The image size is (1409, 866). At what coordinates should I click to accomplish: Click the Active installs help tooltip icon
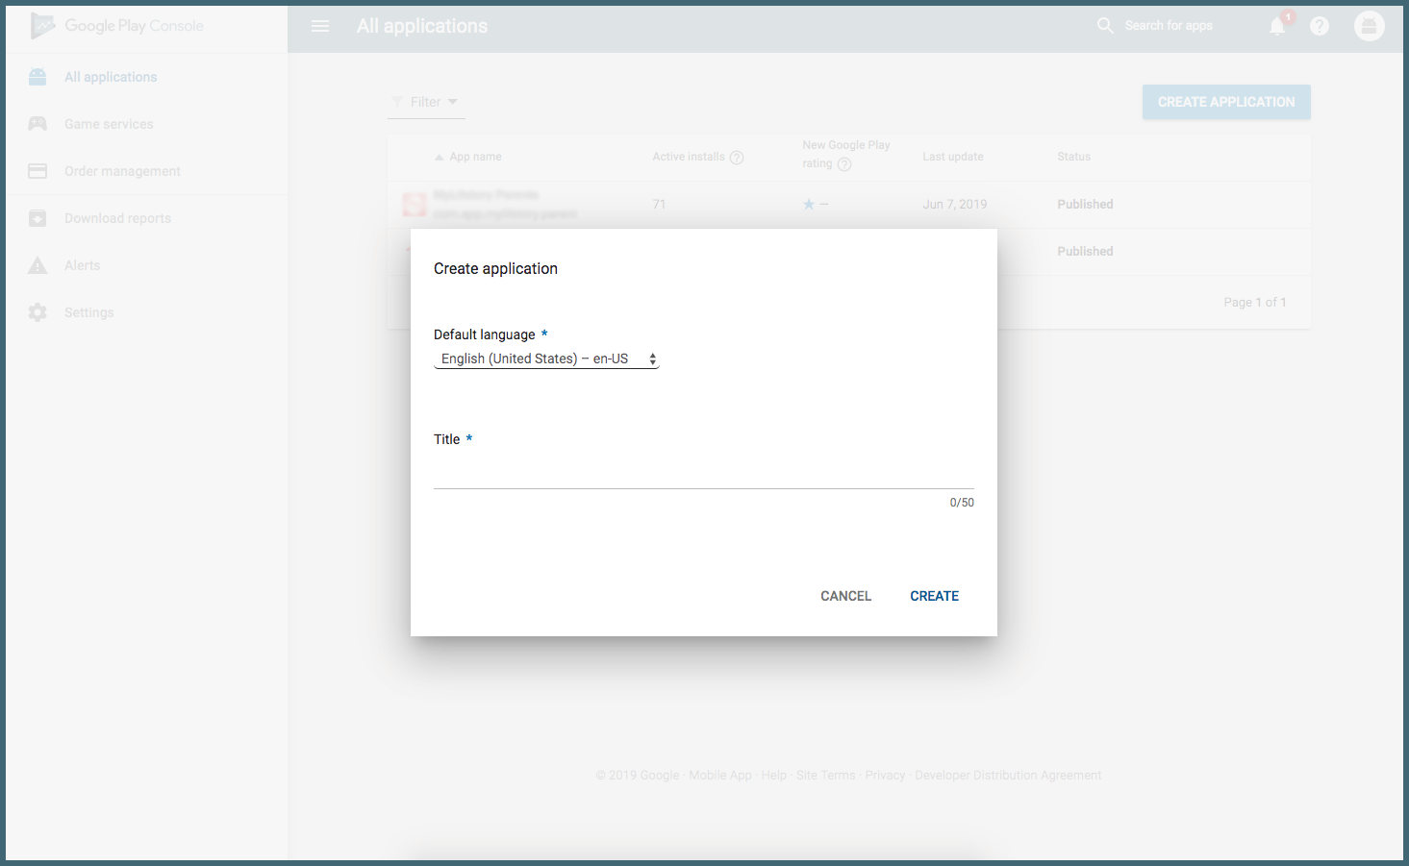737,156
